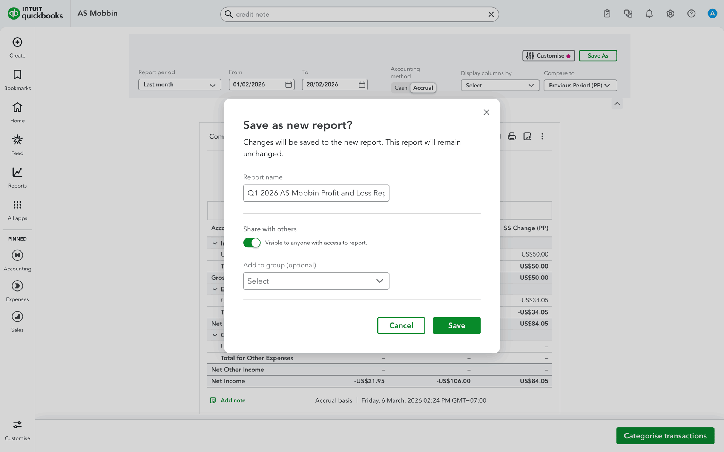Click the search magnifier icon
This screenshot has width=724, height=452.
click(x=229, y=14)
